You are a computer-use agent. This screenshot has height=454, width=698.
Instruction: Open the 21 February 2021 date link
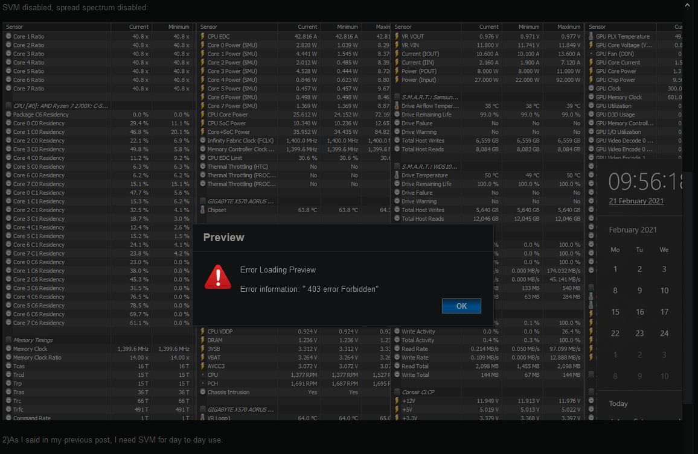coord(636,201)
